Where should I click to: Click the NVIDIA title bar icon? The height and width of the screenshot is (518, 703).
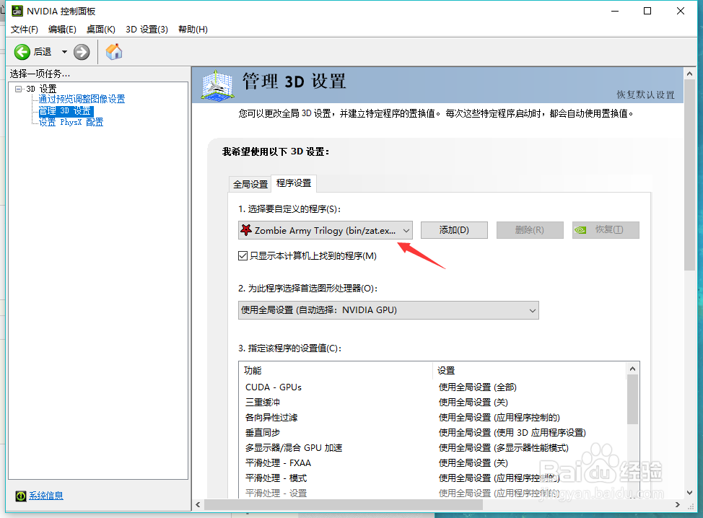pos(17,11)
